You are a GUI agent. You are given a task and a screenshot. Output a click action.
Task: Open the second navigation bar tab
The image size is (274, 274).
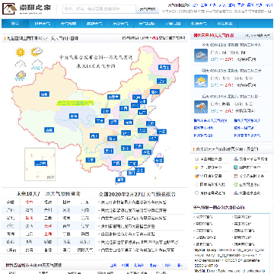(x=42, y=24)
